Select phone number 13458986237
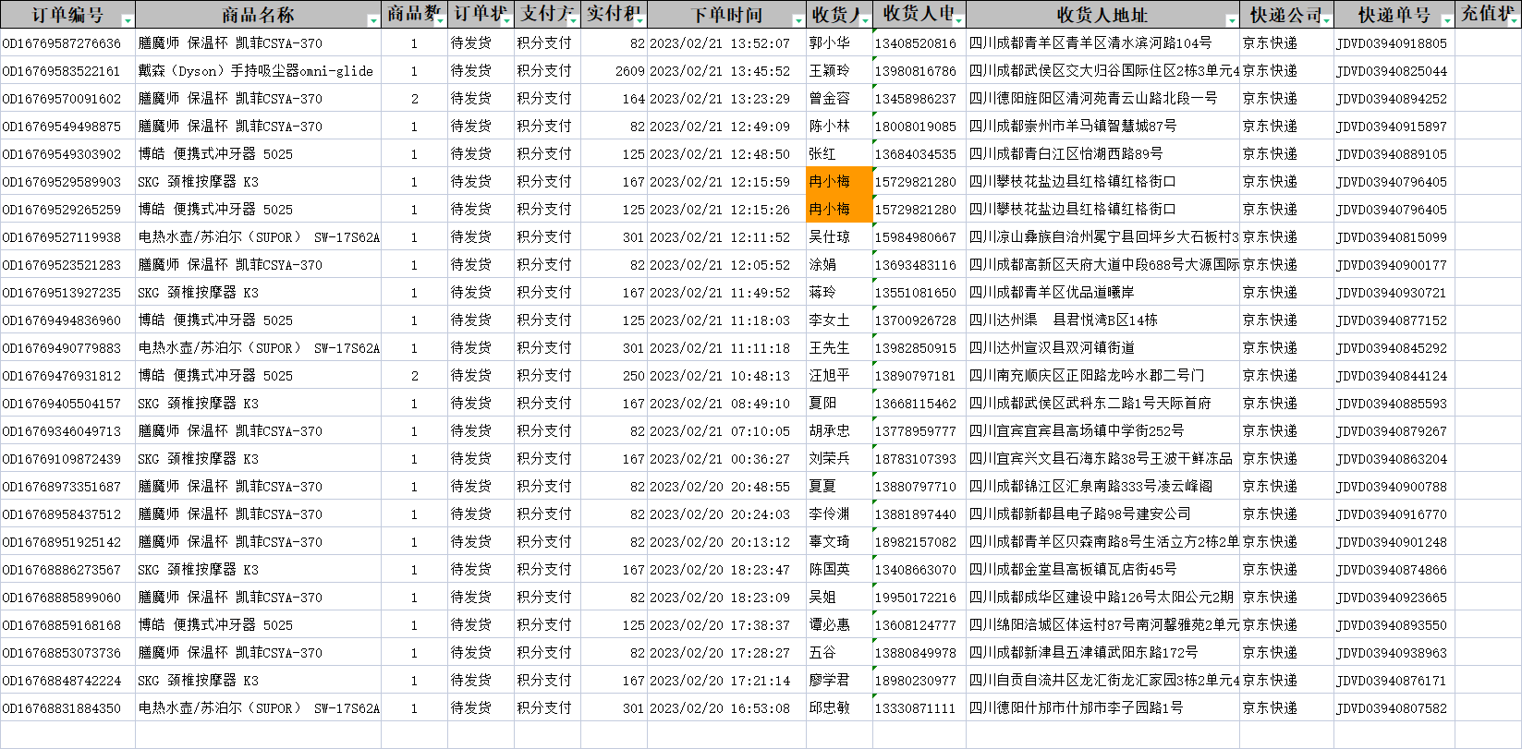 [919, 99]
